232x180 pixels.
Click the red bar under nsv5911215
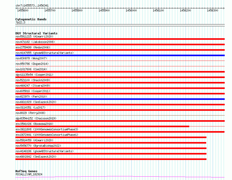tap(120, 39)
